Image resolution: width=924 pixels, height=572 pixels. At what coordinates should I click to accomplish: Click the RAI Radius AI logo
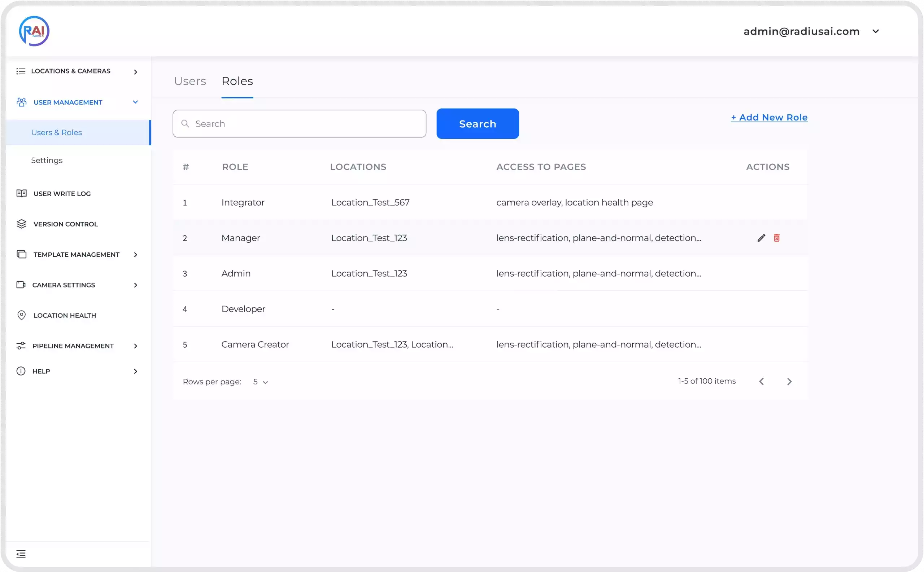pos(34,31)
